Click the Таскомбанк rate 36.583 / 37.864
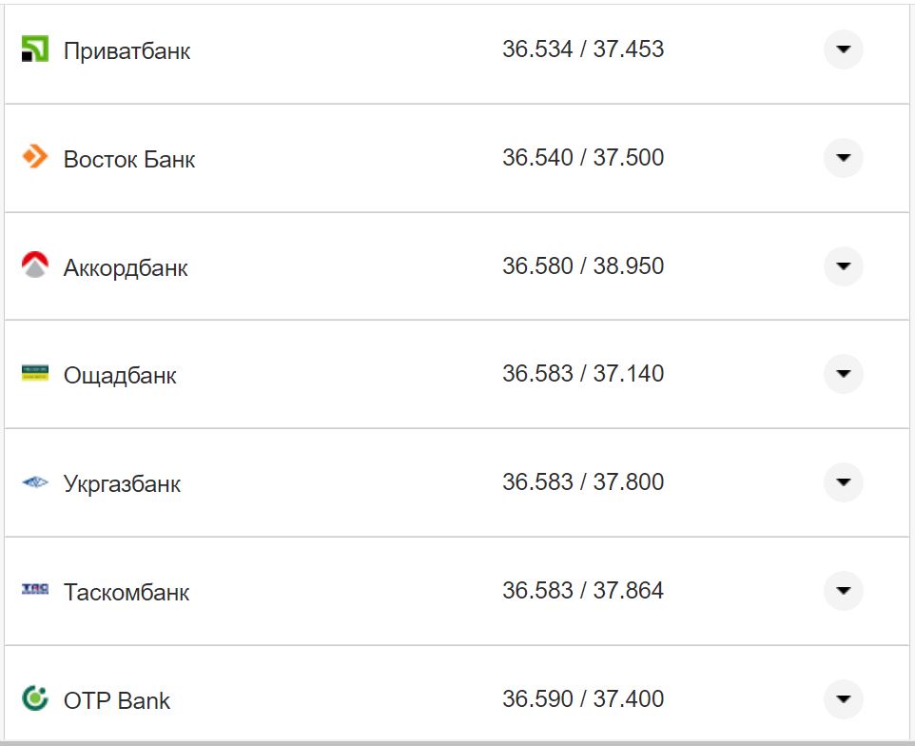 [583, 591]
